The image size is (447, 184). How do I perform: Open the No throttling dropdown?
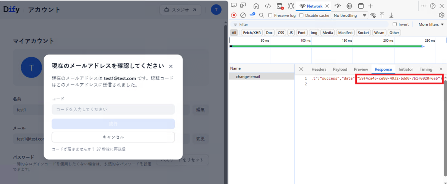click(349, 15)
